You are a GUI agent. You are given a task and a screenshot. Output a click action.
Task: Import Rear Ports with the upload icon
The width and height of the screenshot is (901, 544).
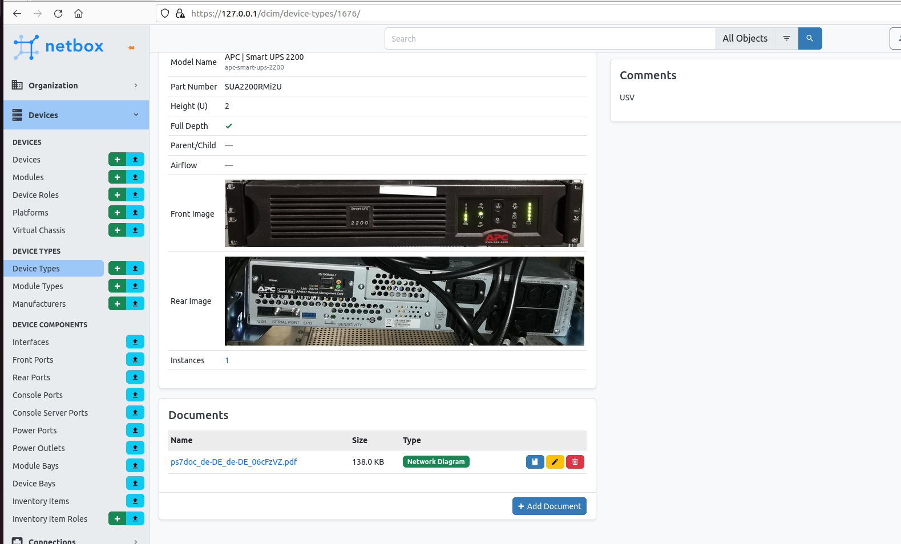135,377
